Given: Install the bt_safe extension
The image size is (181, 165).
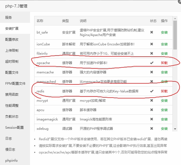Looking at the screenshot, I should pyautogui.click(x=164, y=32).
